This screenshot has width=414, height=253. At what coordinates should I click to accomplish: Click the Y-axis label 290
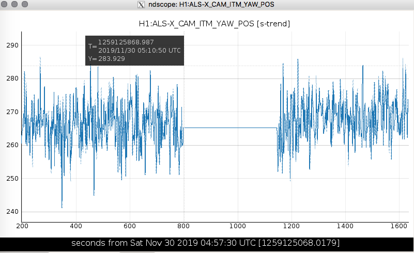tap(12, 45)
